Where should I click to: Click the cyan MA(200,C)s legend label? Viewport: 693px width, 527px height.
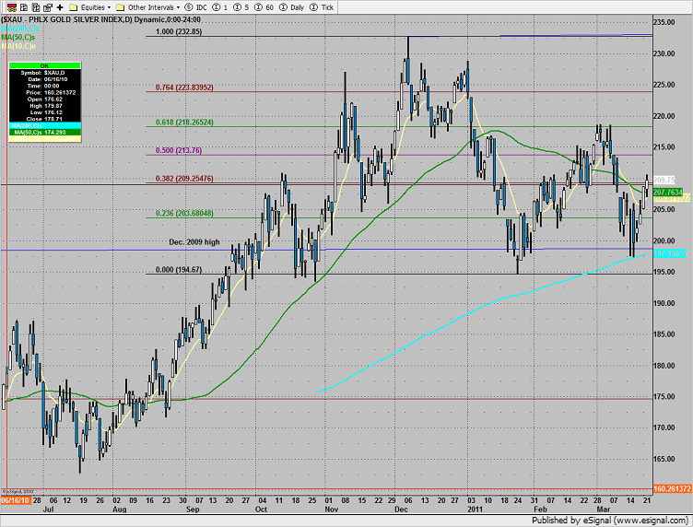(x=20, y=29)
